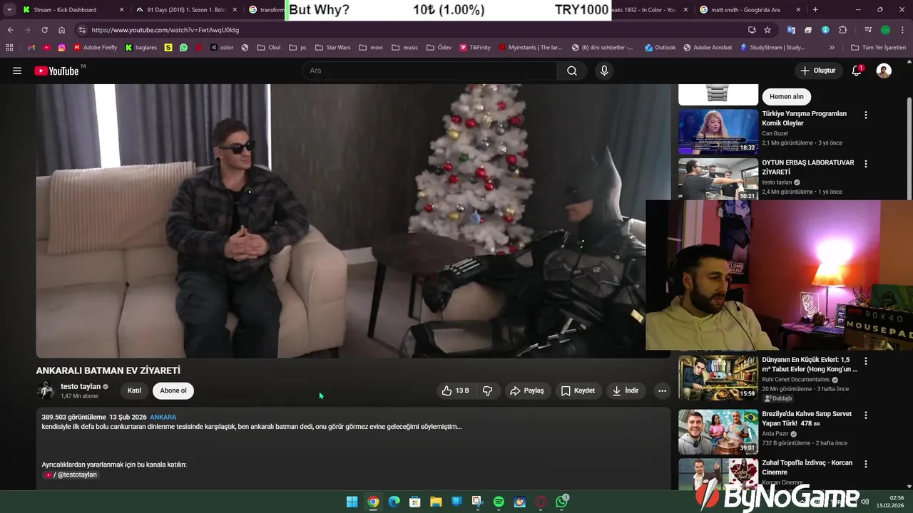Show more bookmarks chevron

[832, 48]
